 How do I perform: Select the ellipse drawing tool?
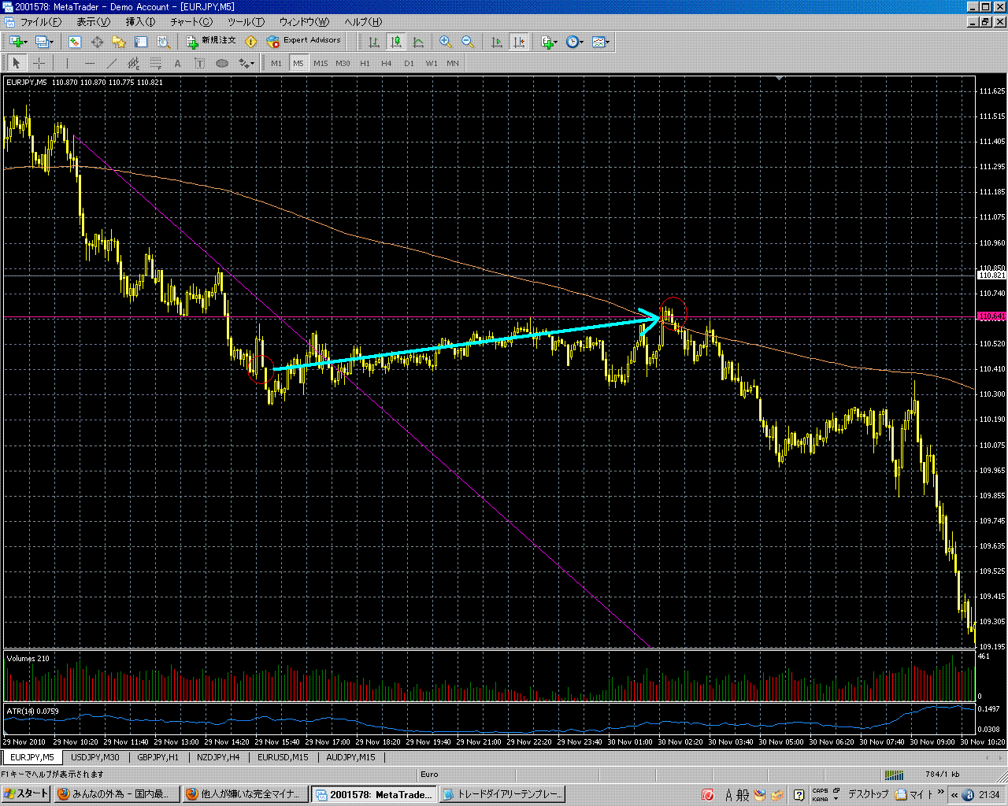(222, 63)
